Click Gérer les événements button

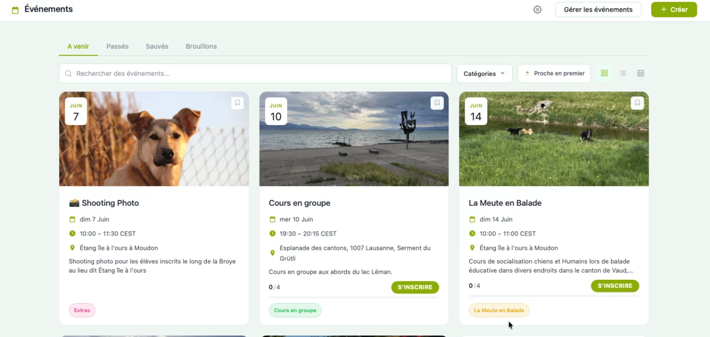coord(598,10)
